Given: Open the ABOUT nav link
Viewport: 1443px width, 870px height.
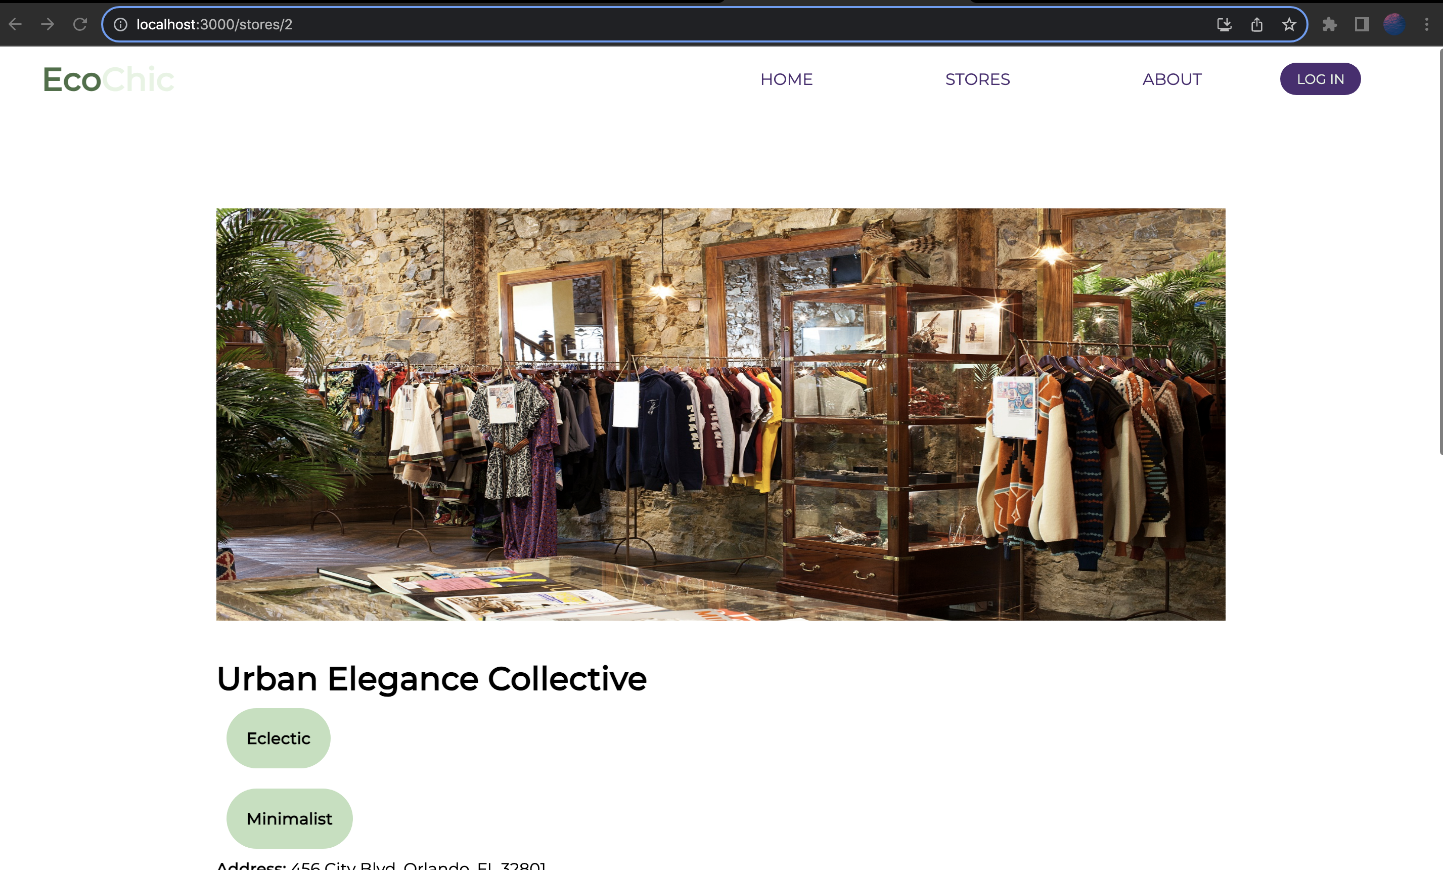Looking at the screenshot, I should pos(1172,79).
